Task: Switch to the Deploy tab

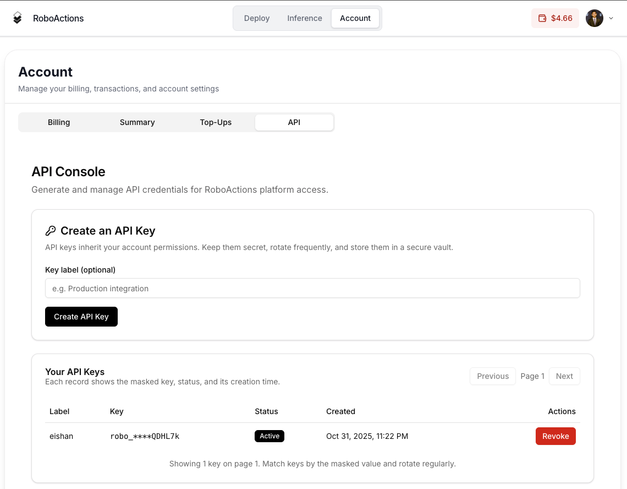Action: pyautogui.click(x=257, y=18)
